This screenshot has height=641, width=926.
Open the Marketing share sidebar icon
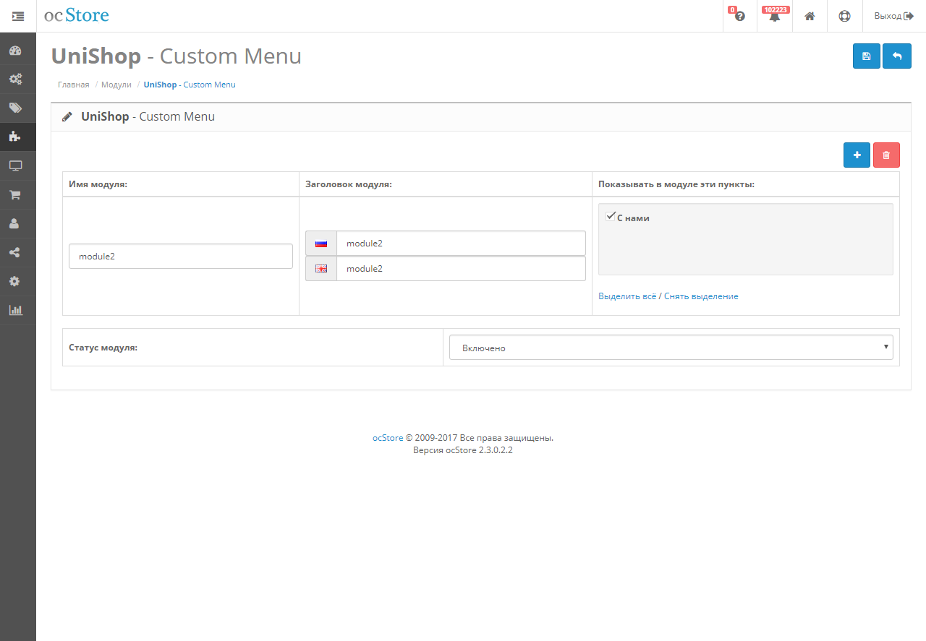pos(15,252)
